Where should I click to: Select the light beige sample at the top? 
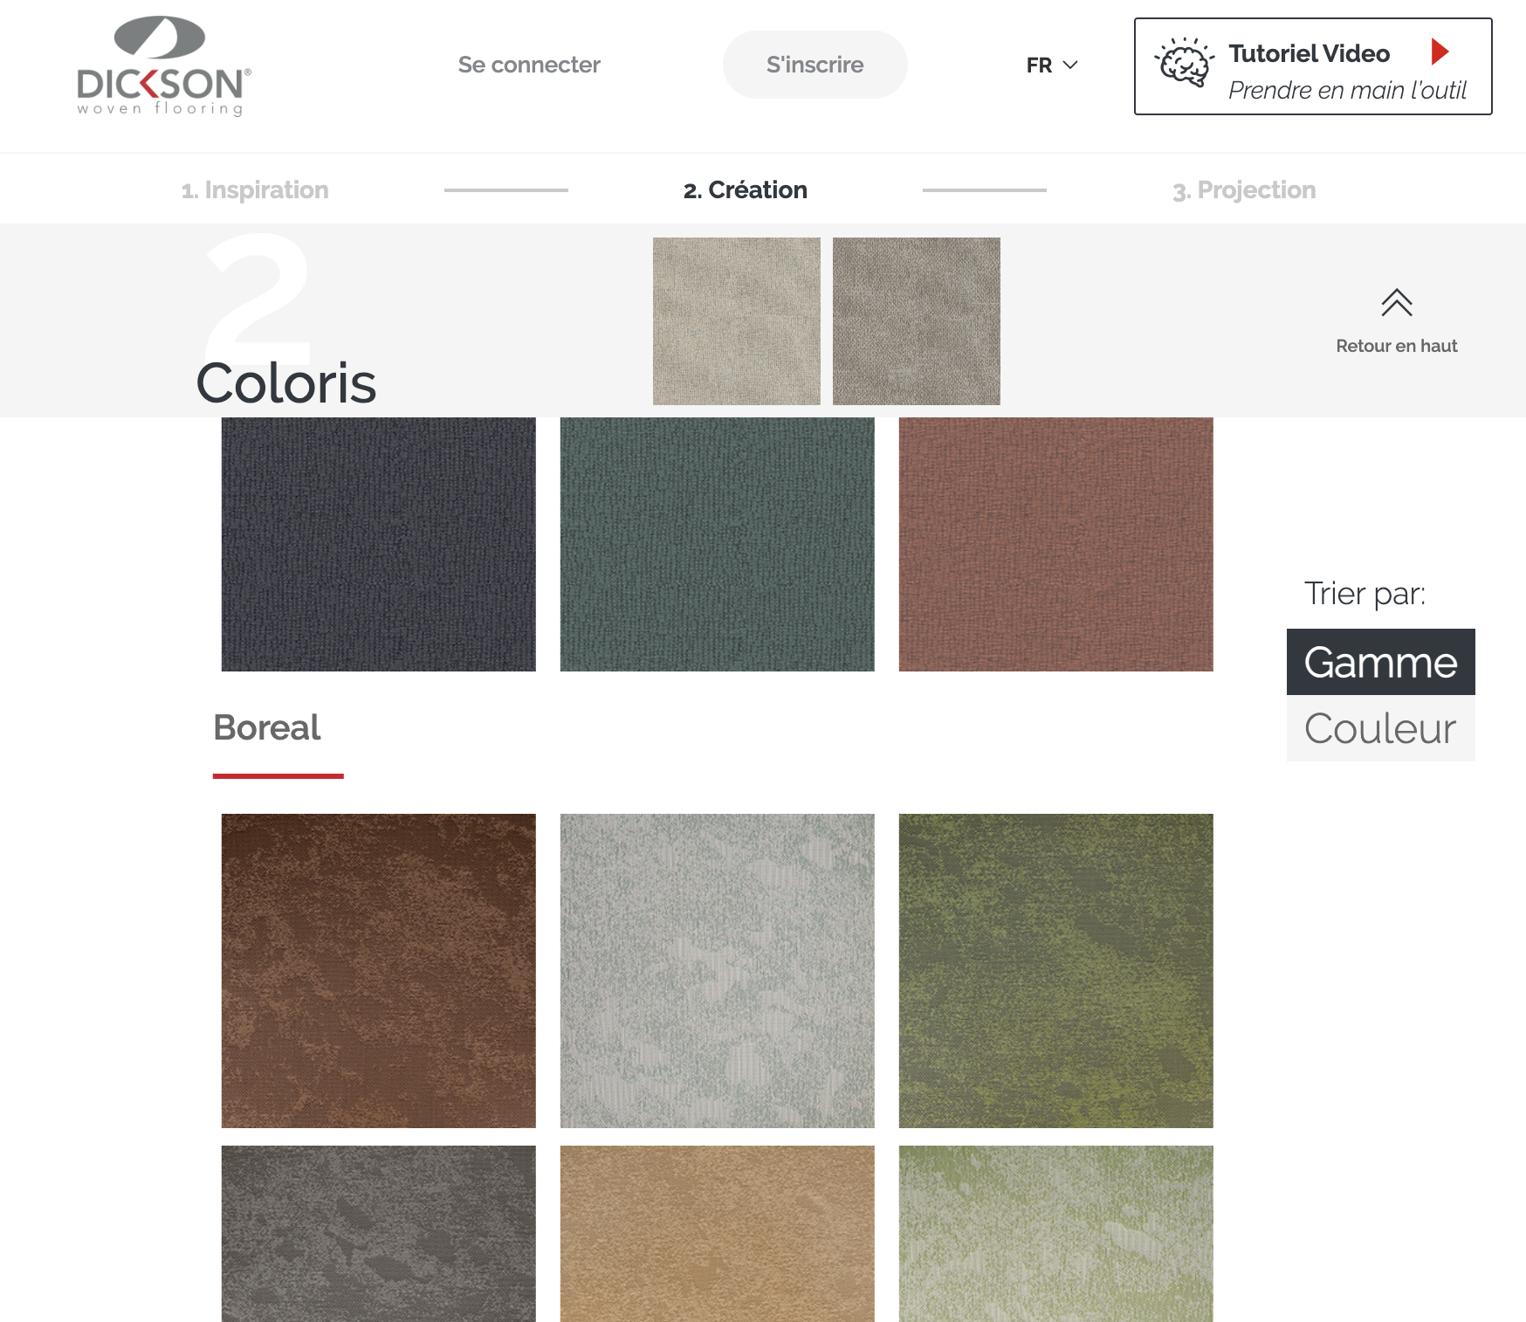[x=736, y=321]
